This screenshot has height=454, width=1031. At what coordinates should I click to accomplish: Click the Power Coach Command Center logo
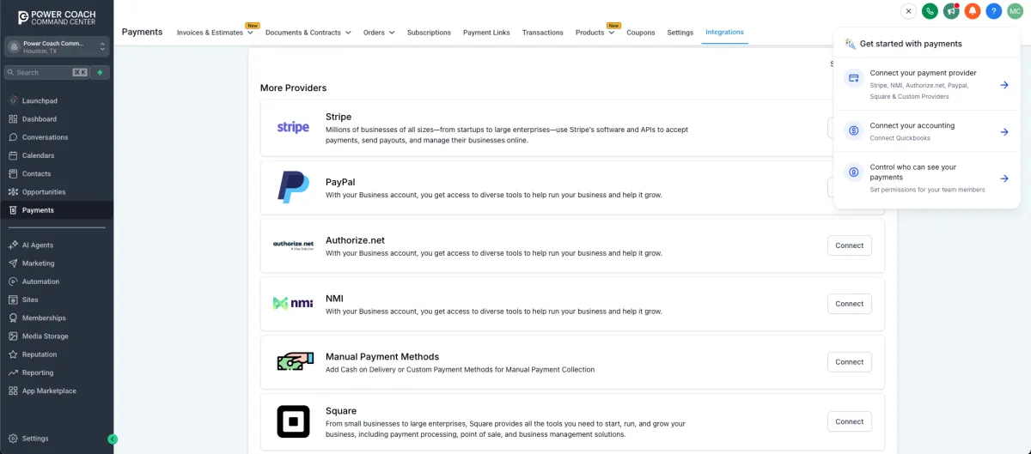57,18
